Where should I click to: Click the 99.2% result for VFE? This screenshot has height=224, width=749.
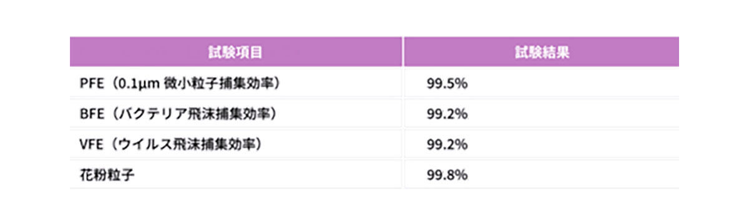447,144
